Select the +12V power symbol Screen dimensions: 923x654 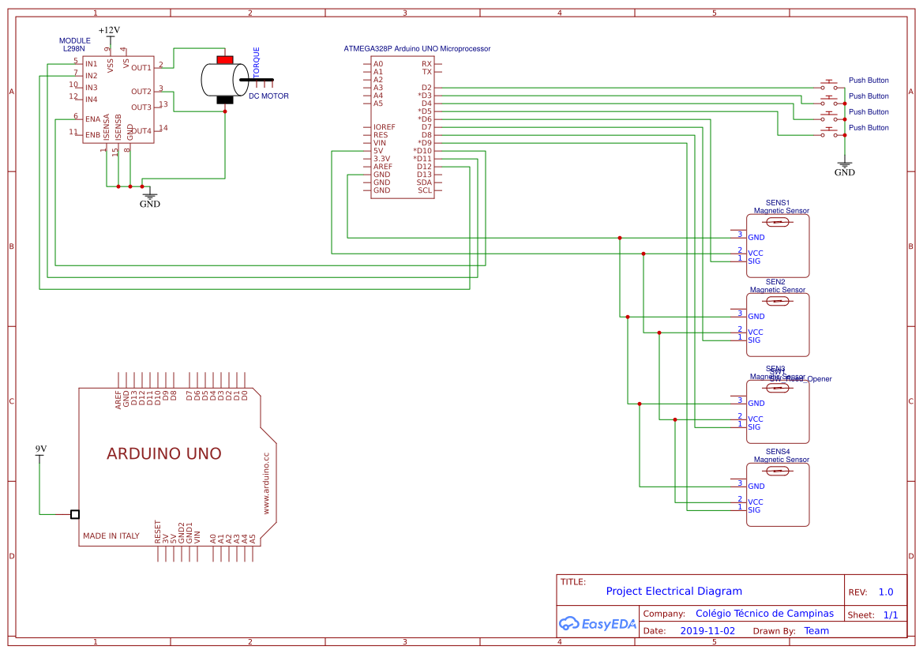click(x=109, y=31)
